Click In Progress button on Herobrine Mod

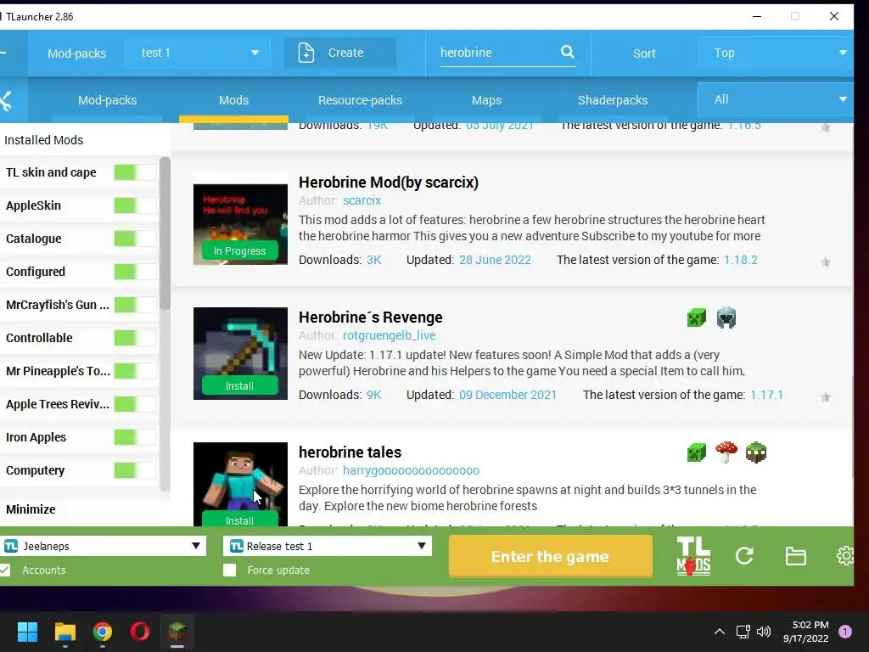coord(240,250)
